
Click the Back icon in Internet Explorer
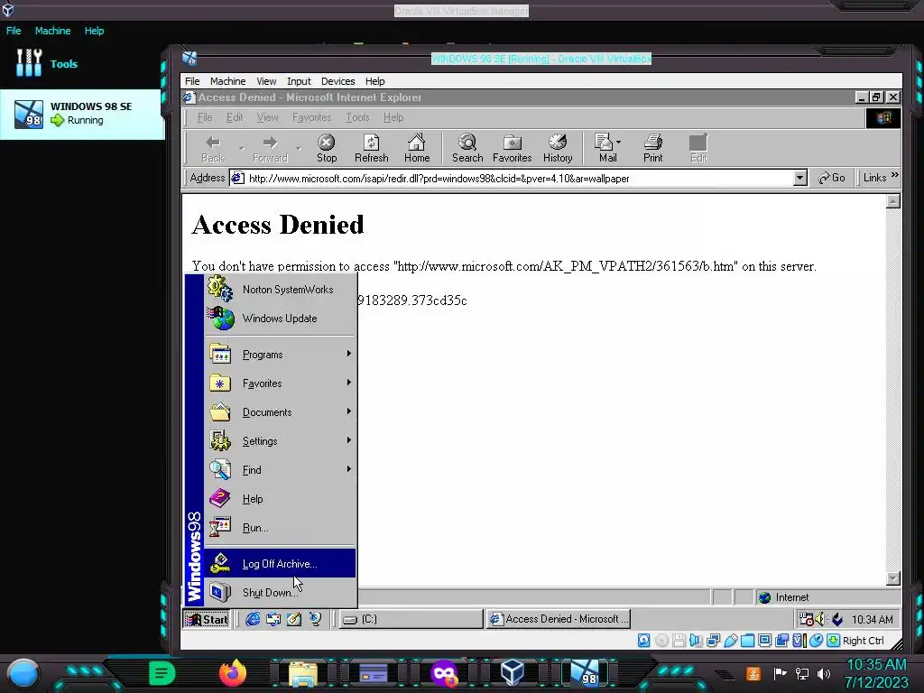213,143
